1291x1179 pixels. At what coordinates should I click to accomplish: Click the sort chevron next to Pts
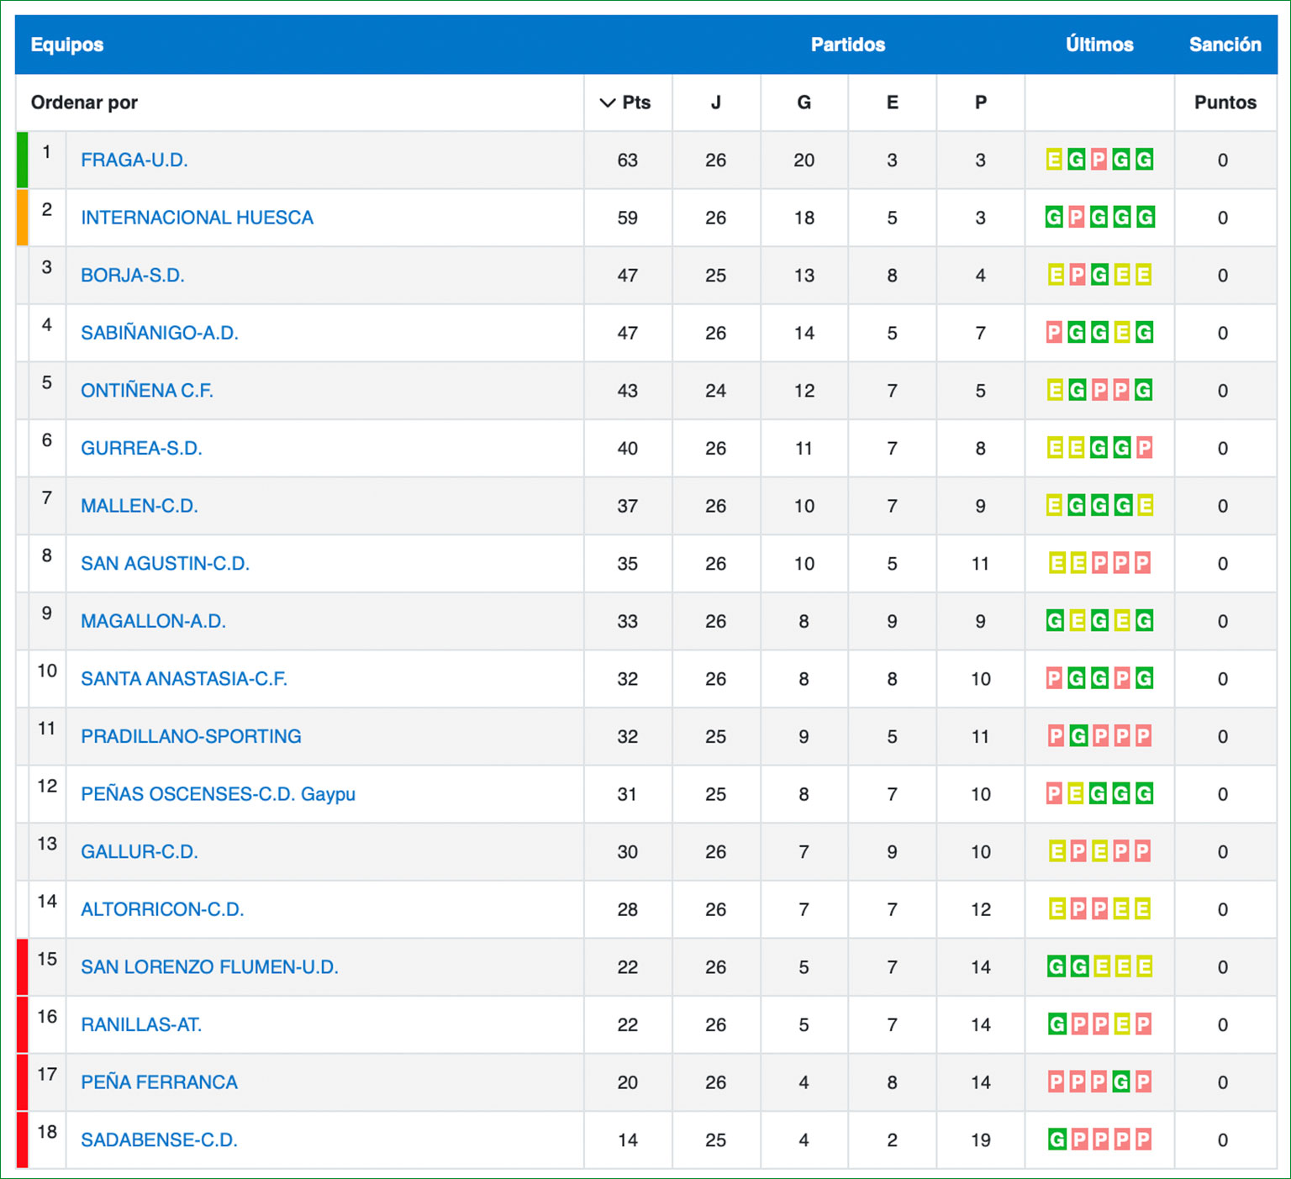608,103
